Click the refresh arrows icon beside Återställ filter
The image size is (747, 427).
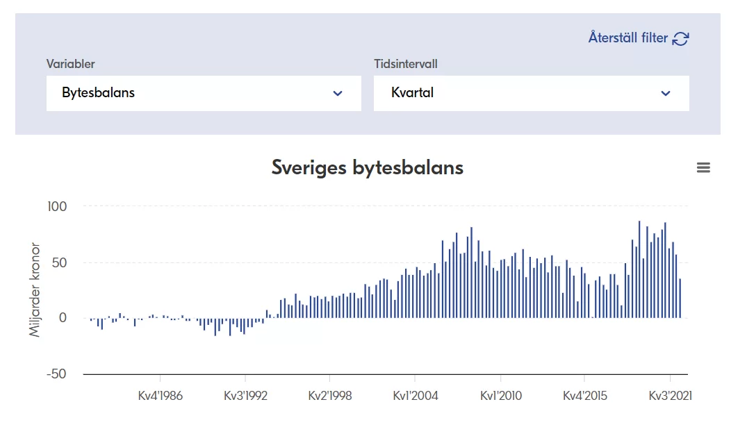[x=681, y=39]
